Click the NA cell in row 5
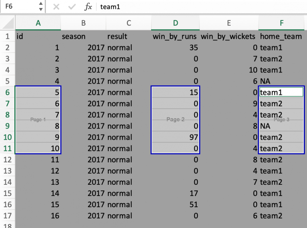 [x=281, y=81]
